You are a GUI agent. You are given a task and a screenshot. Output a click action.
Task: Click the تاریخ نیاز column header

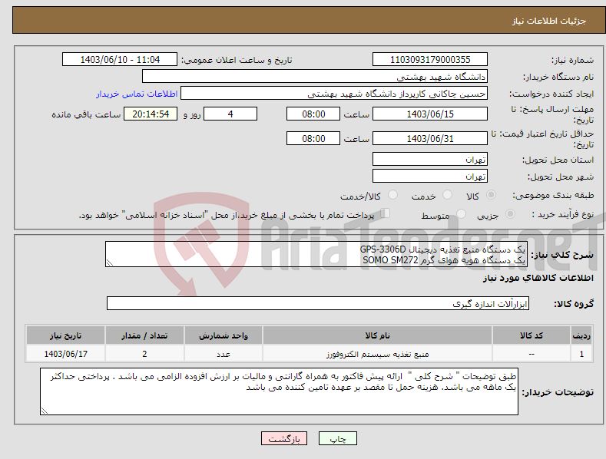coord(66,335)
